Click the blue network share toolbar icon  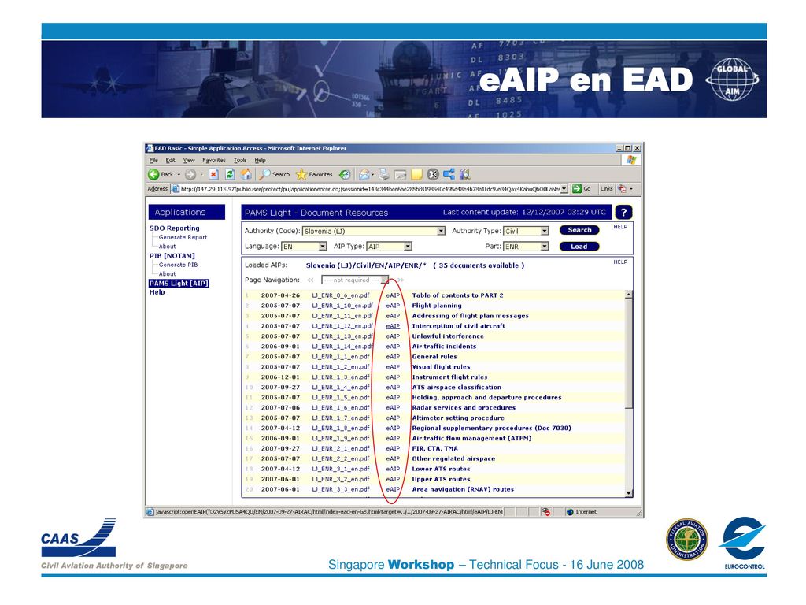pyautogui.click(x=449, y=174)
